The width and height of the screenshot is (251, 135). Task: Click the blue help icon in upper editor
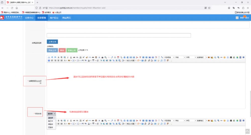point(49,61)
